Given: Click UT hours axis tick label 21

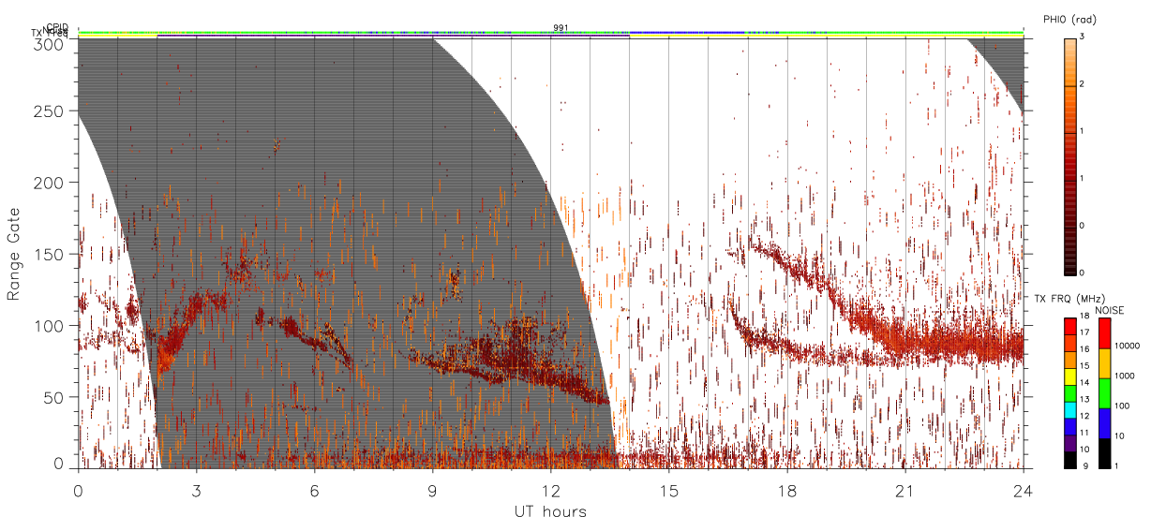Looking at the screenshot, I should [904, 490].
